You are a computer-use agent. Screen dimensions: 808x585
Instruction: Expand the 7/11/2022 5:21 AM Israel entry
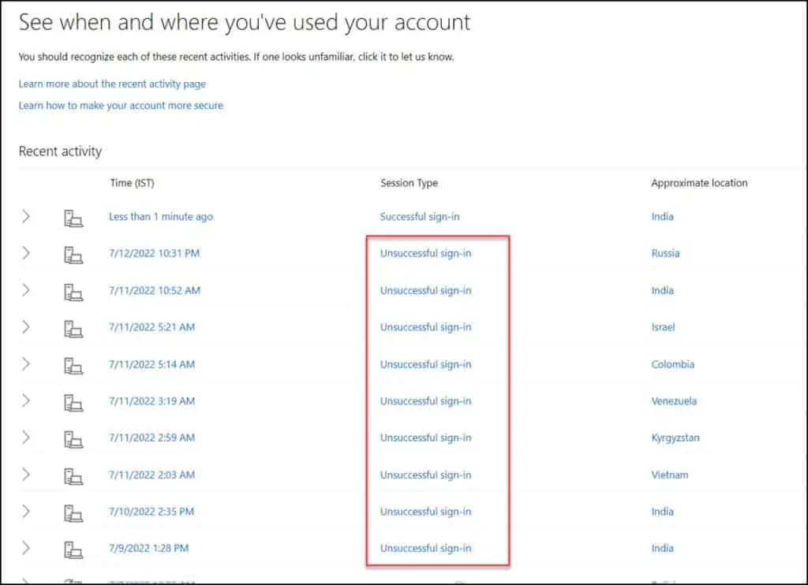[26, 326]
